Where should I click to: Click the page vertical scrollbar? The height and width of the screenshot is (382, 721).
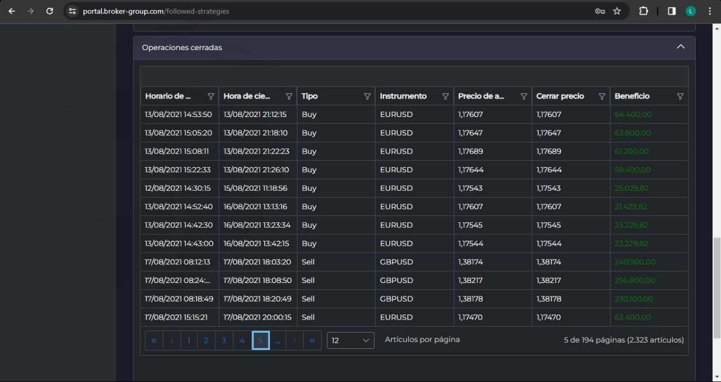[716, 287]
